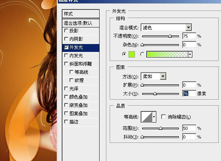Click the green gradient preview bar
The image size is (221, 161).
pos(167,54)
